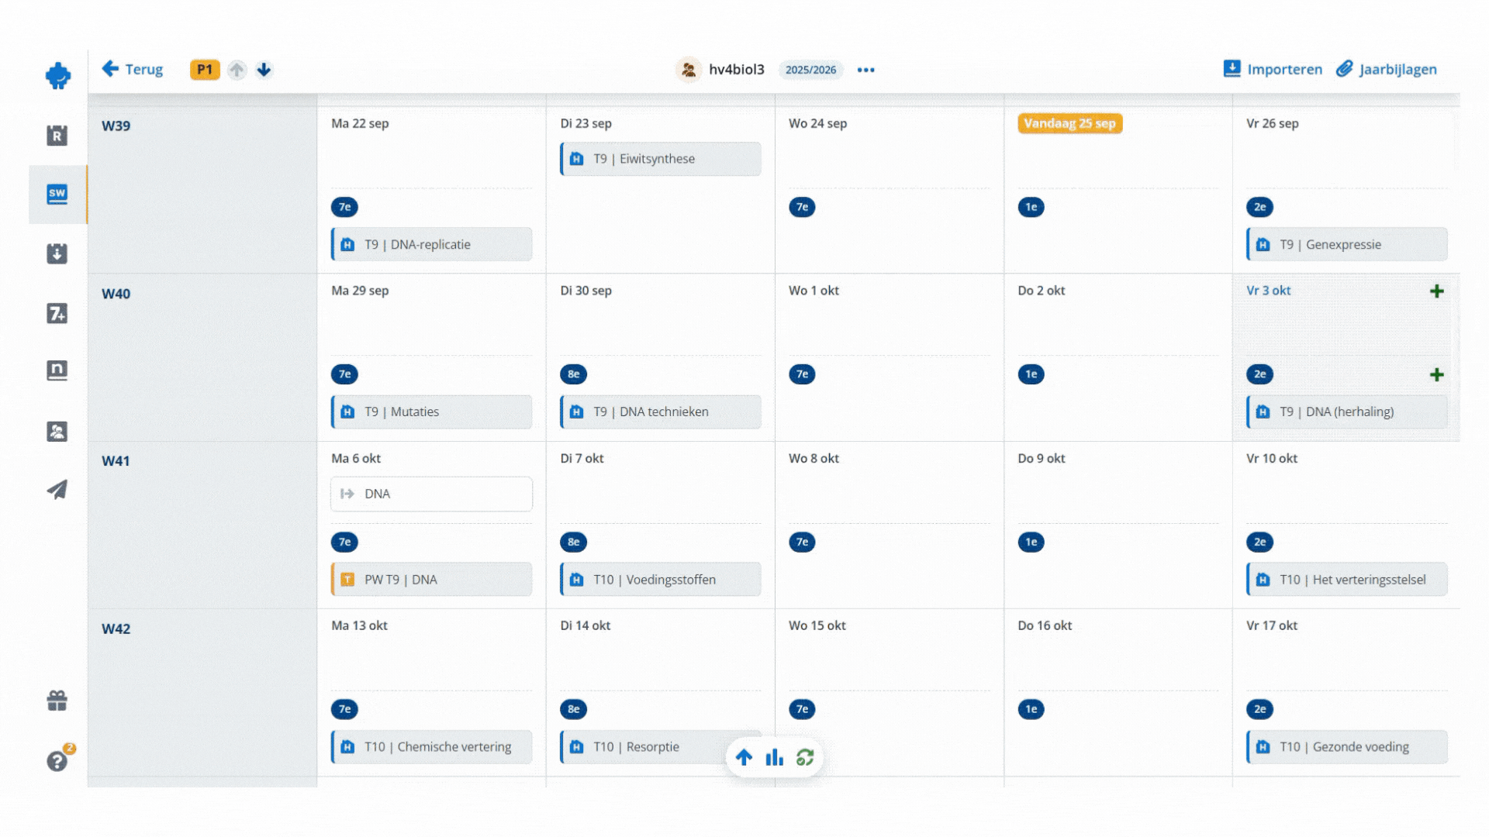Click the green refresh sync icon
The width and height of the screenshot is (1489, 837).
coord(805,757)
